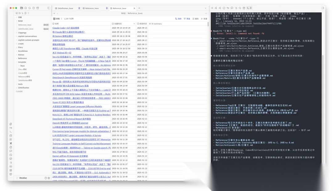Click the archive box icon in left sidebar header
The image size is (333, 191).
(38, 8)
